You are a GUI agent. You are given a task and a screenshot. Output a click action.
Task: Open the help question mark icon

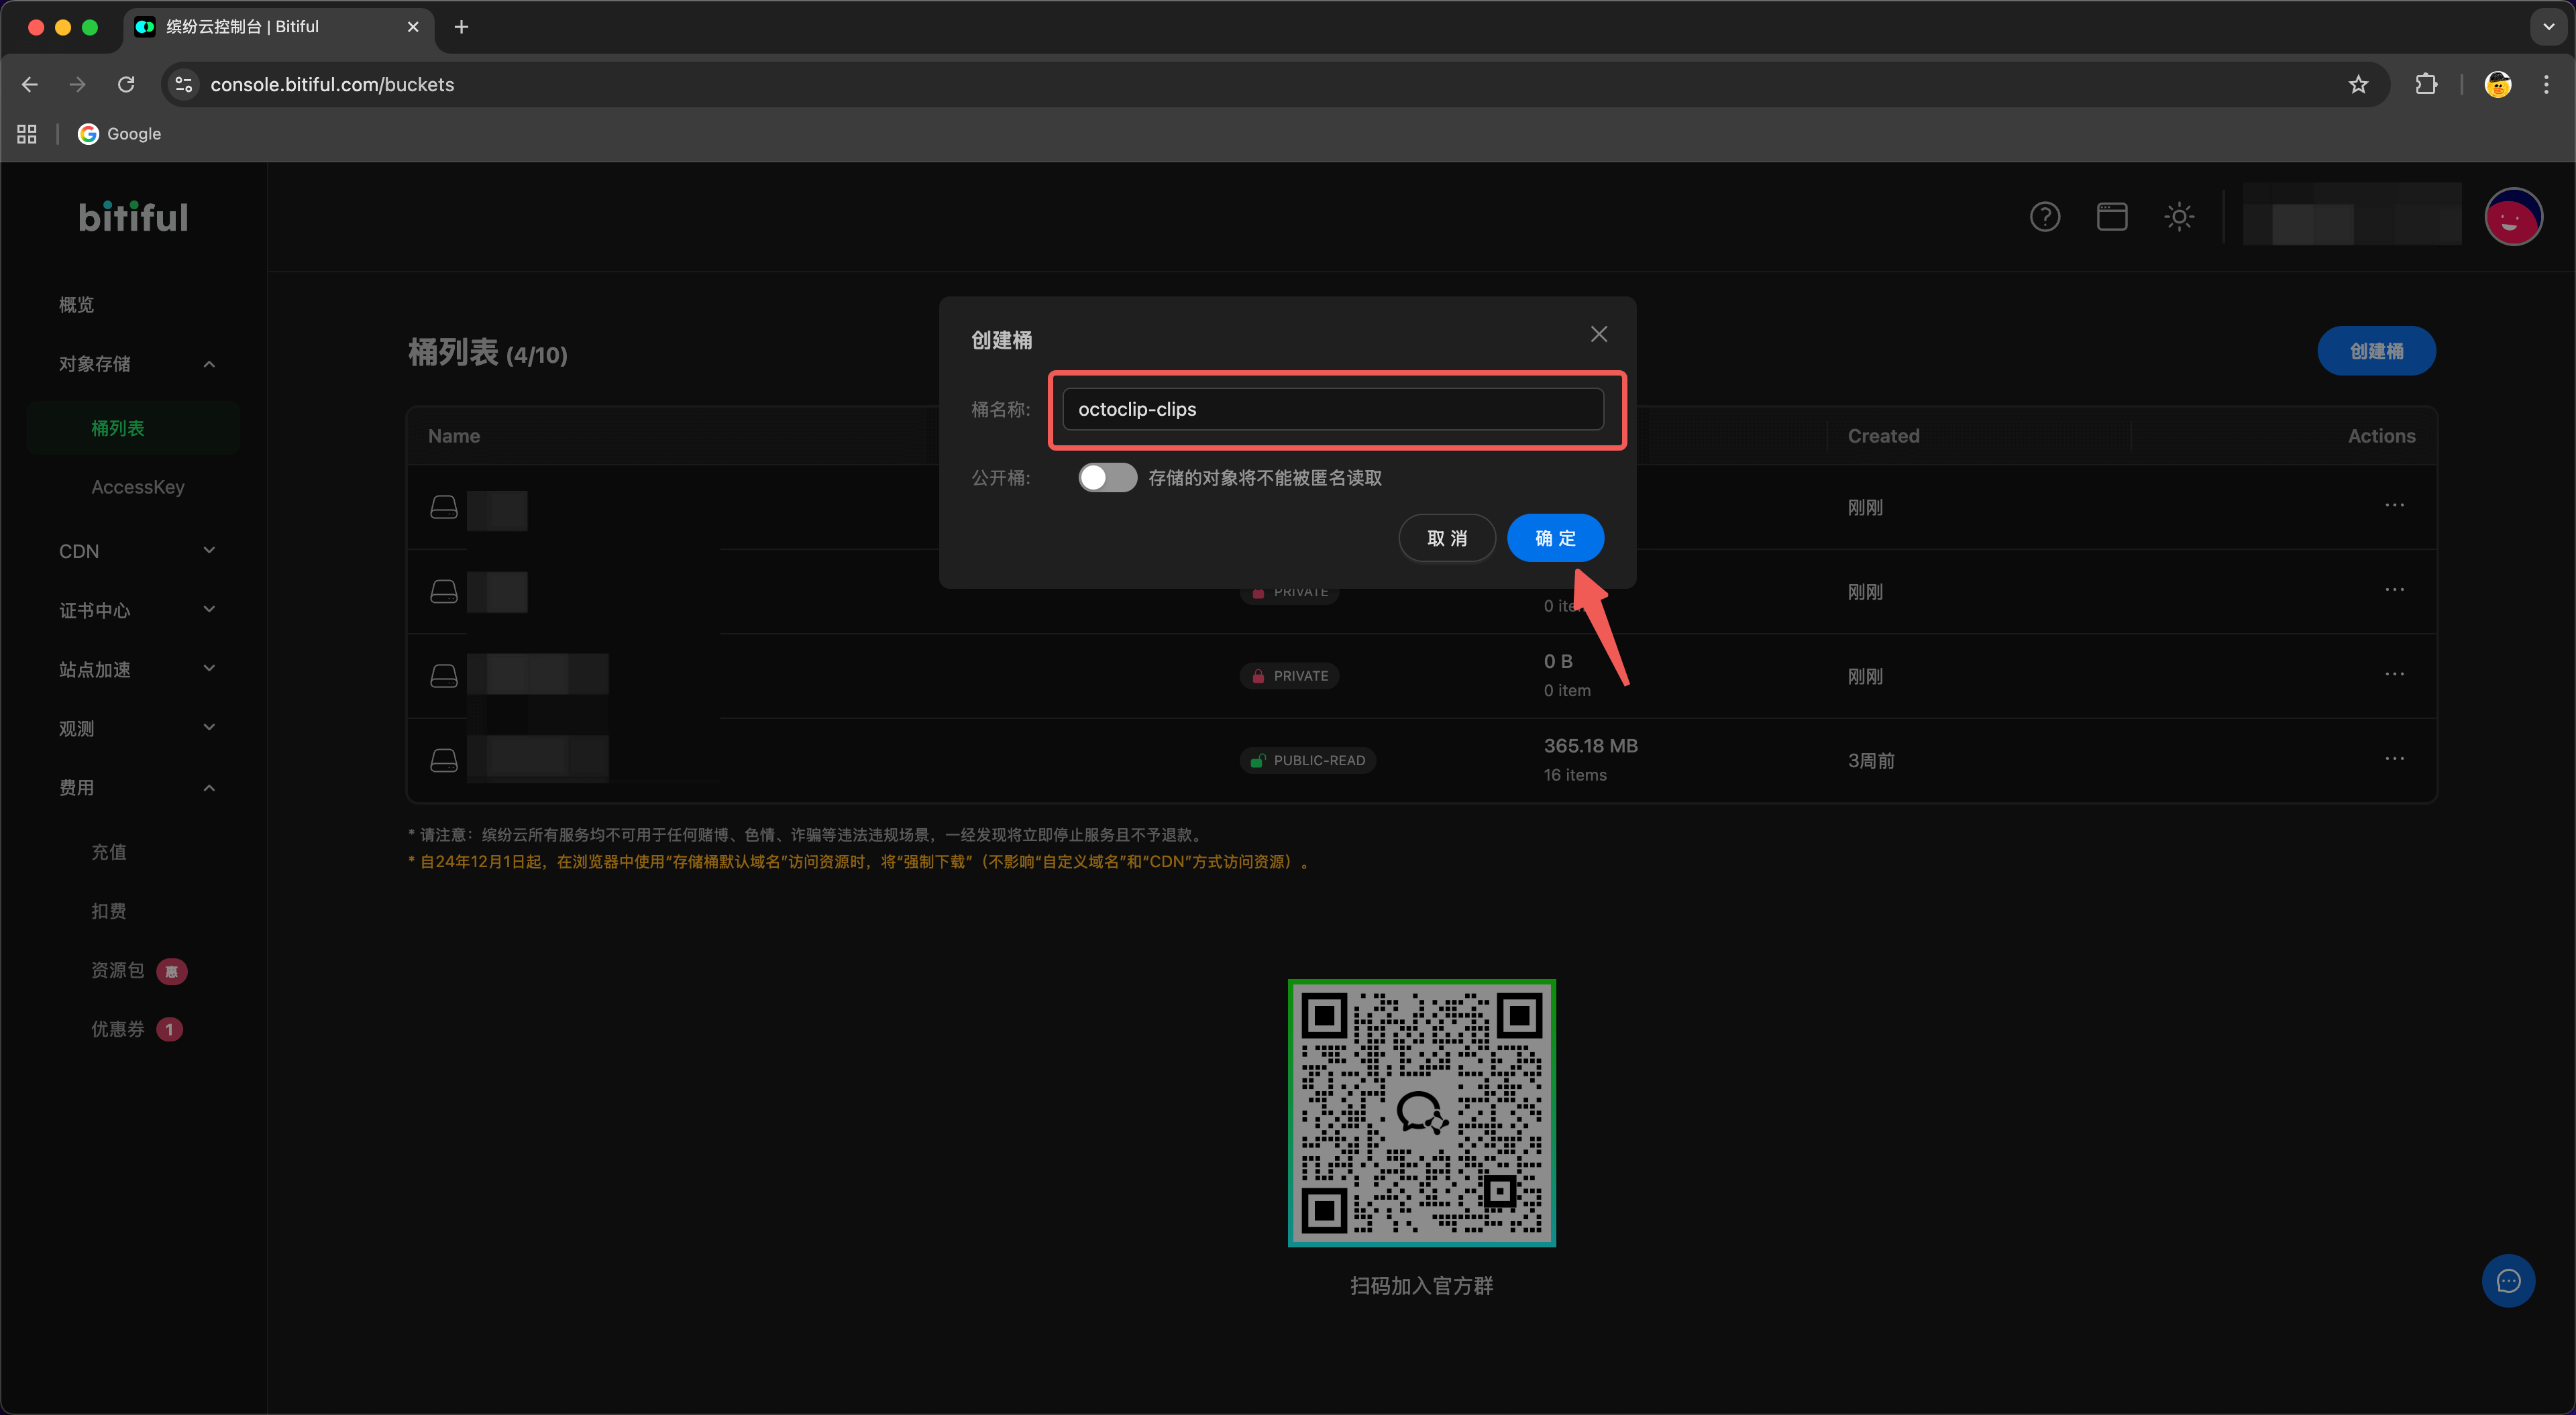[2044, 216]
